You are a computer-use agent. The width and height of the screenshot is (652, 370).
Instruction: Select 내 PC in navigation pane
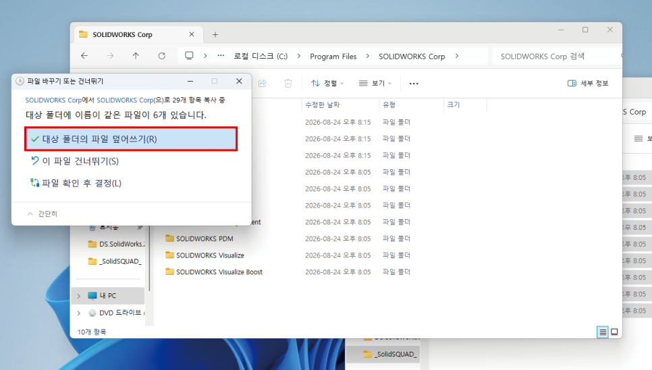pyautogui.click(x=107, y=296)
